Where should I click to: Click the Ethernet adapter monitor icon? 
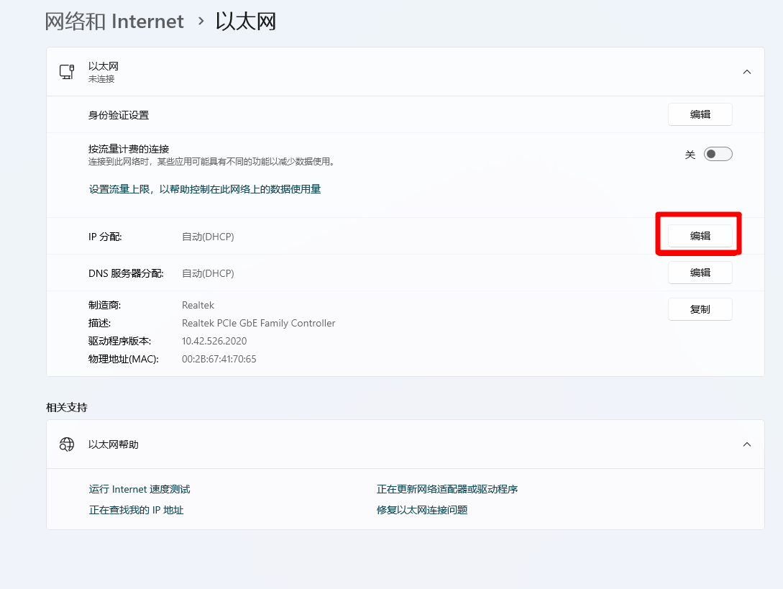click(67, 72)
